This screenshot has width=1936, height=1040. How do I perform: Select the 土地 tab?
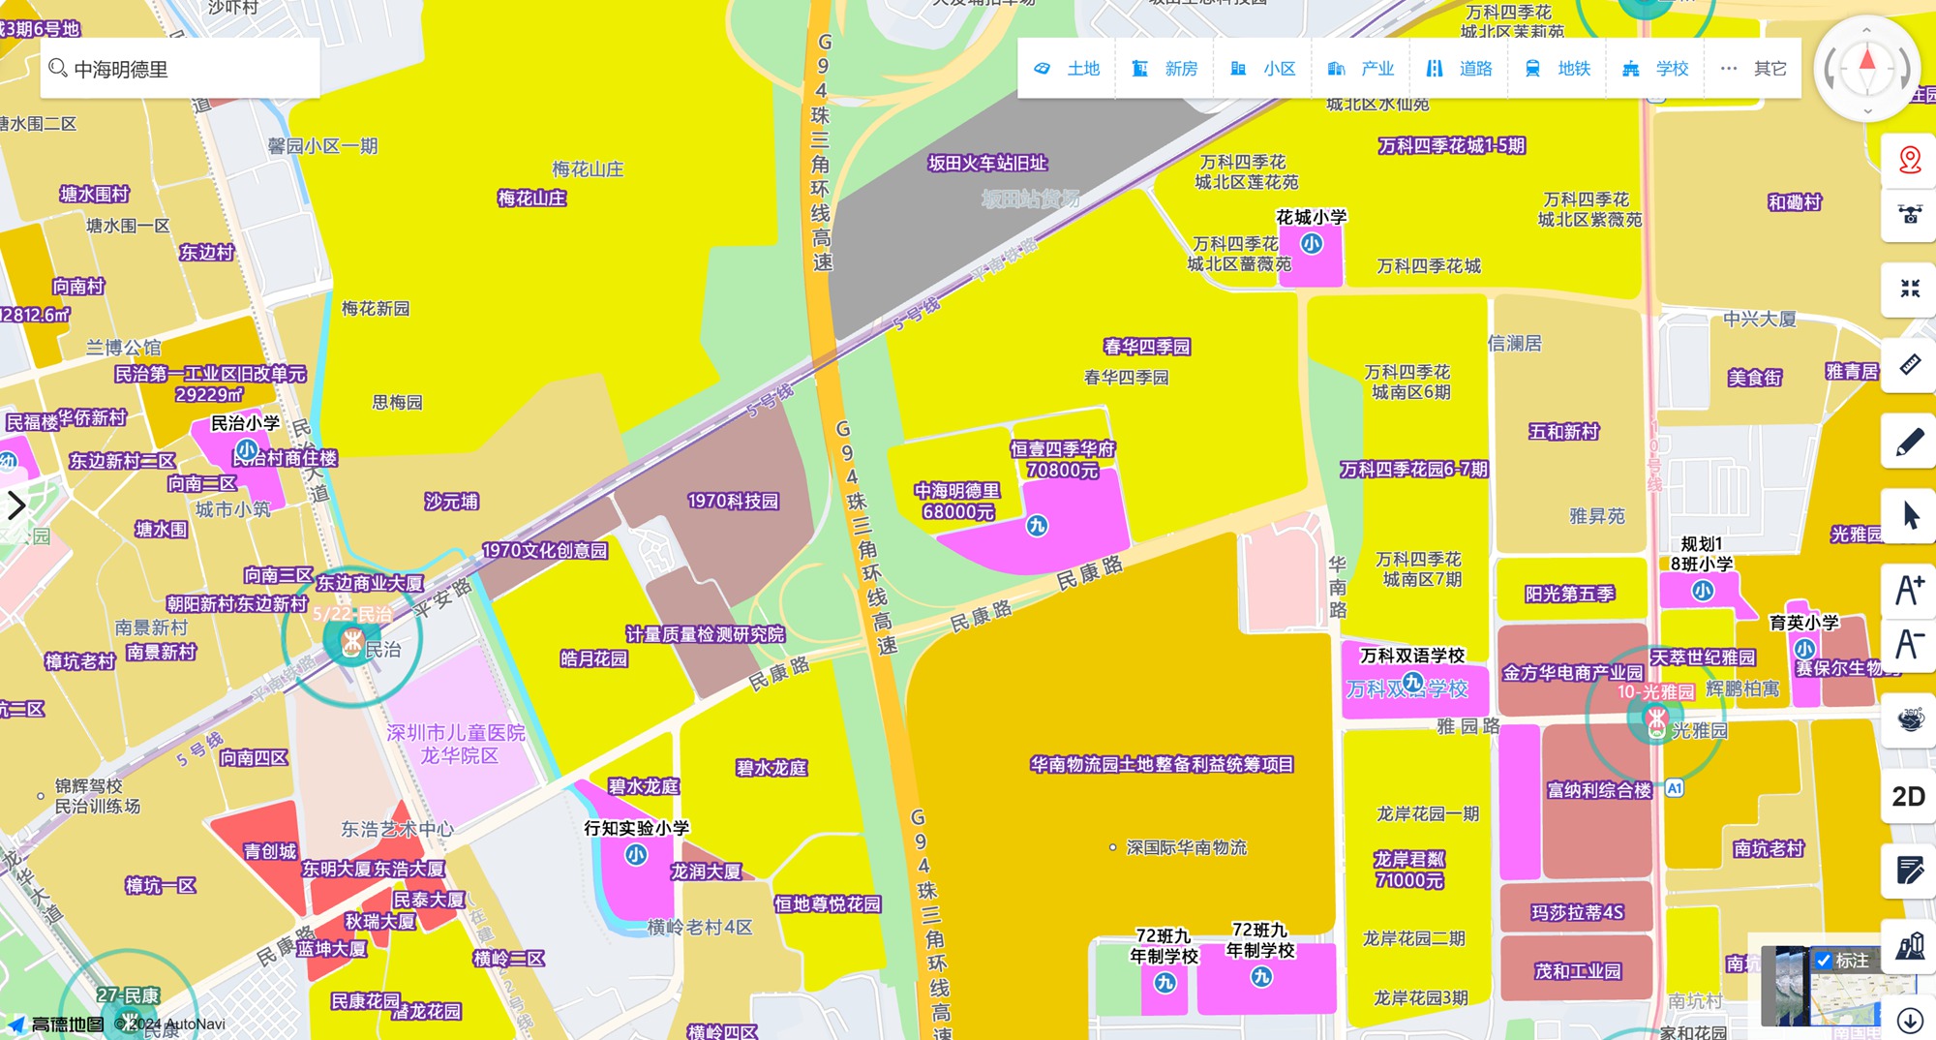(x=1067, y=69)
